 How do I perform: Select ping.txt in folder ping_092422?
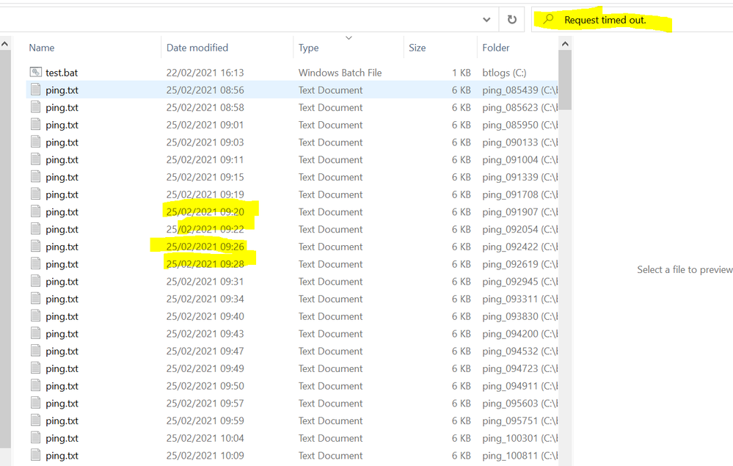[62, 247]
